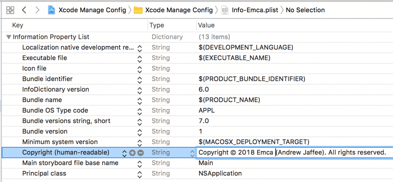The image size is (393, 182).
Task: Click the Info-Emca.plist breadcrumb label
Action: coord(255,10)
